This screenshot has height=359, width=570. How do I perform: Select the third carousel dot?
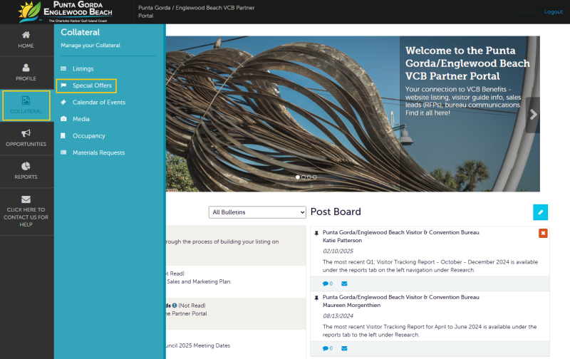309,177
